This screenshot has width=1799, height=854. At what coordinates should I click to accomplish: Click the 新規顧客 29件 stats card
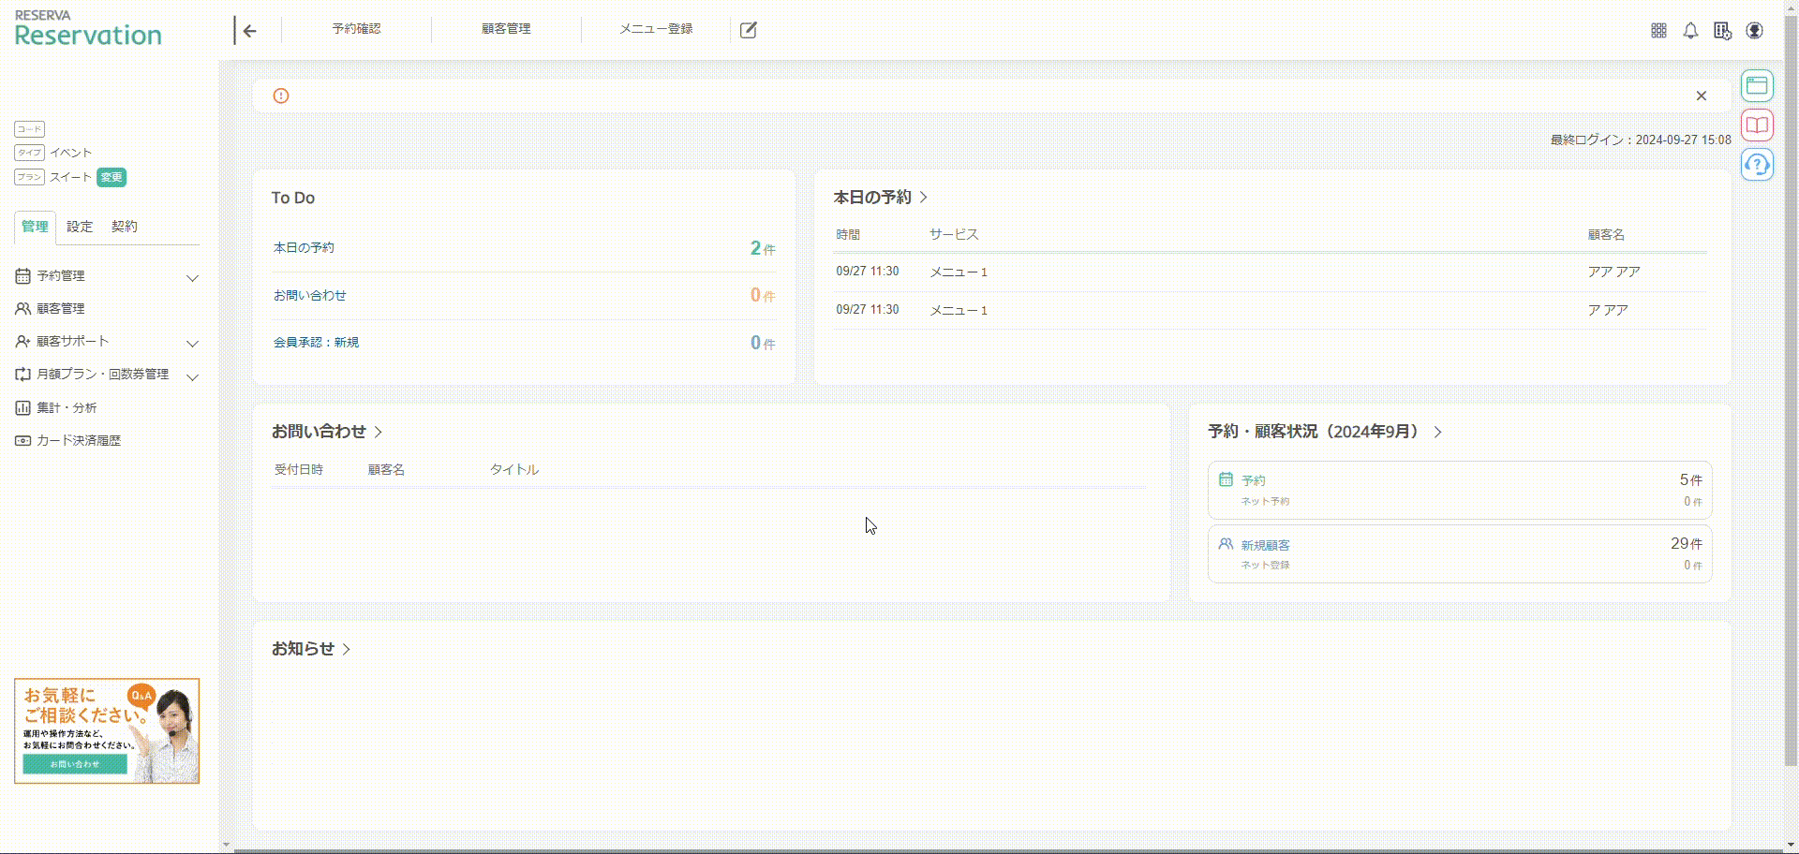click(x=1460, y=553)
